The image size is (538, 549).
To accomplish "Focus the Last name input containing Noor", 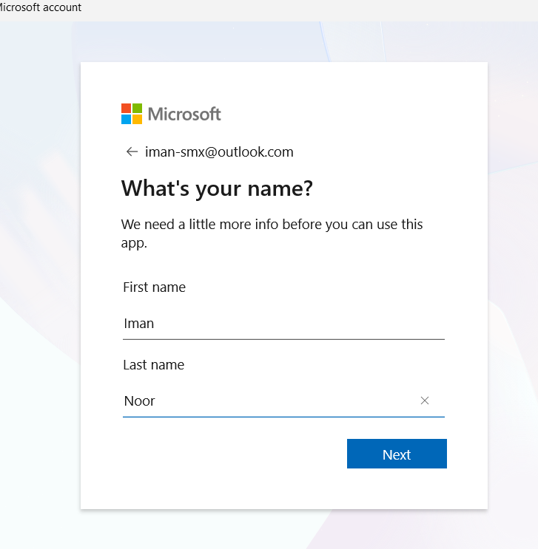I will pyautogui.click(x=283, y=401).
